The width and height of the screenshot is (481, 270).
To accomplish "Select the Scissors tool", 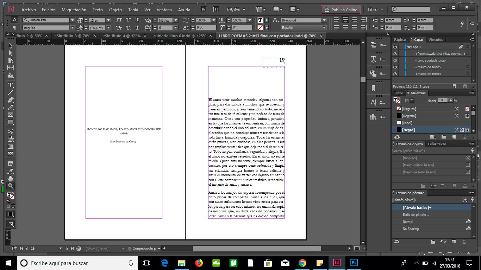I will click(x=11, y=132).
